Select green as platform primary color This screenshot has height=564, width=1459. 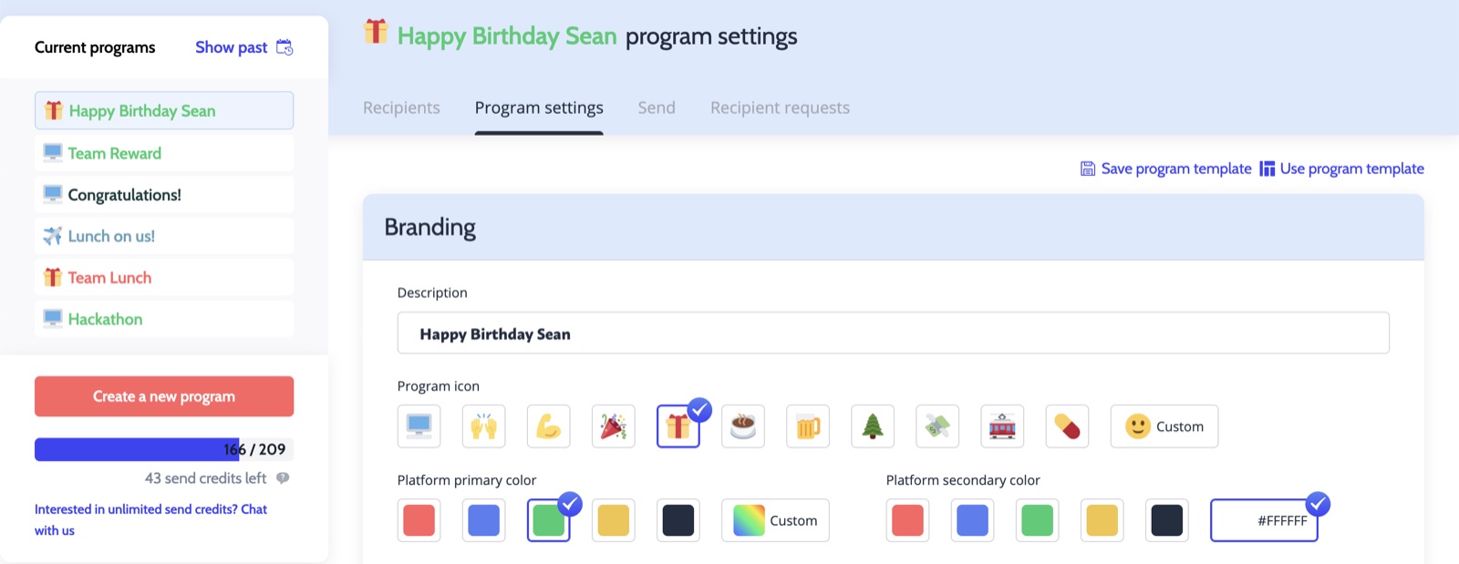point(549,520)
